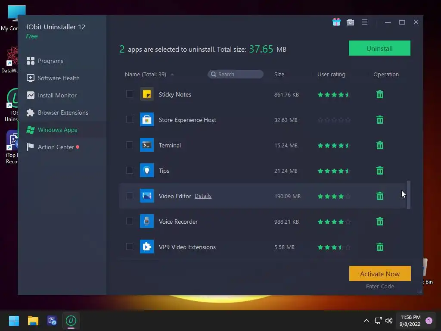Show hidden icons in system tray
The height and width of the screenshot is (331, 441).
366,321
